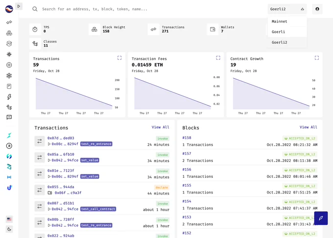
Task: Click the Starkscan logo in the sidebar
Action: pyautogui.click(x=9, y=9)
